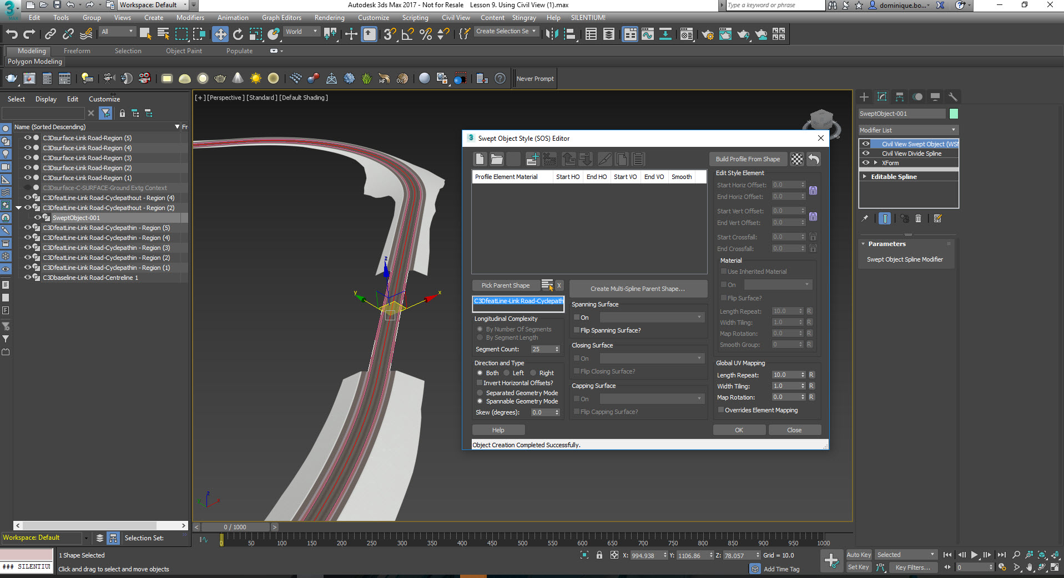Click the checkered pattern icon near Build Profile
This screenshot has height=578, width=1064.
point(797,159)
